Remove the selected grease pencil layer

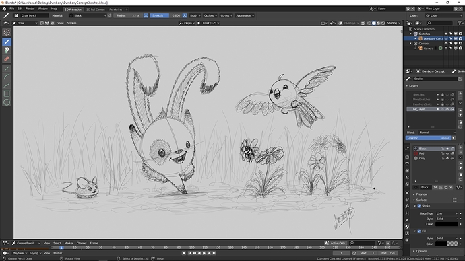[x=460, y=98]
